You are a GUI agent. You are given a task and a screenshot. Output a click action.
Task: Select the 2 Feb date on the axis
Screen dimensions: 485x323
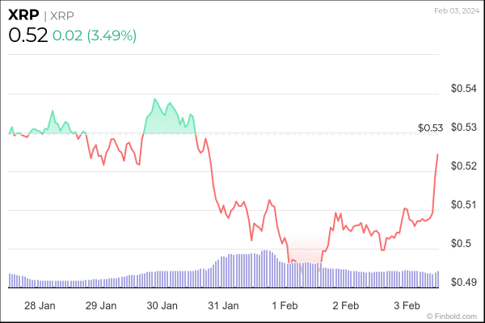tap(345, 306)
